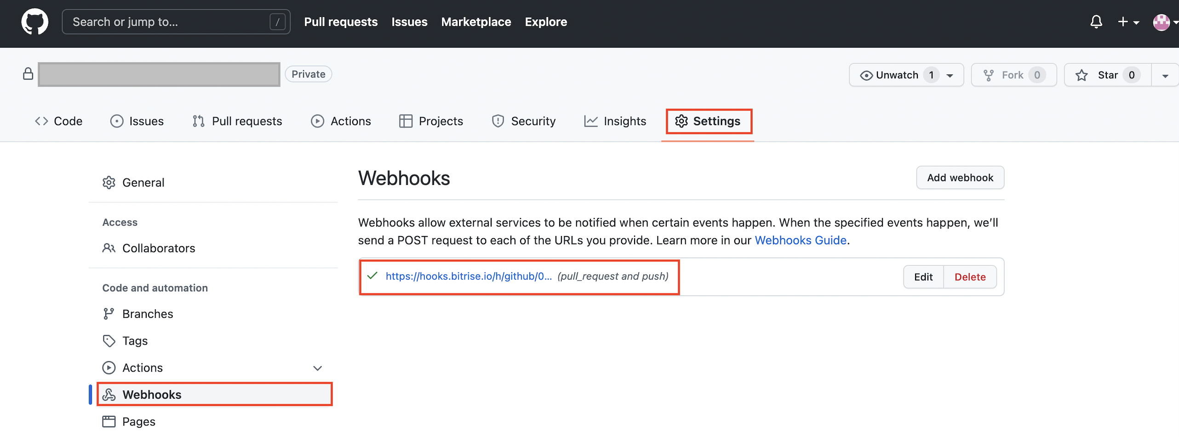Open the notifications bell
The image size is (1179, 437).
pyautogui.click(x=1096, y=22)
